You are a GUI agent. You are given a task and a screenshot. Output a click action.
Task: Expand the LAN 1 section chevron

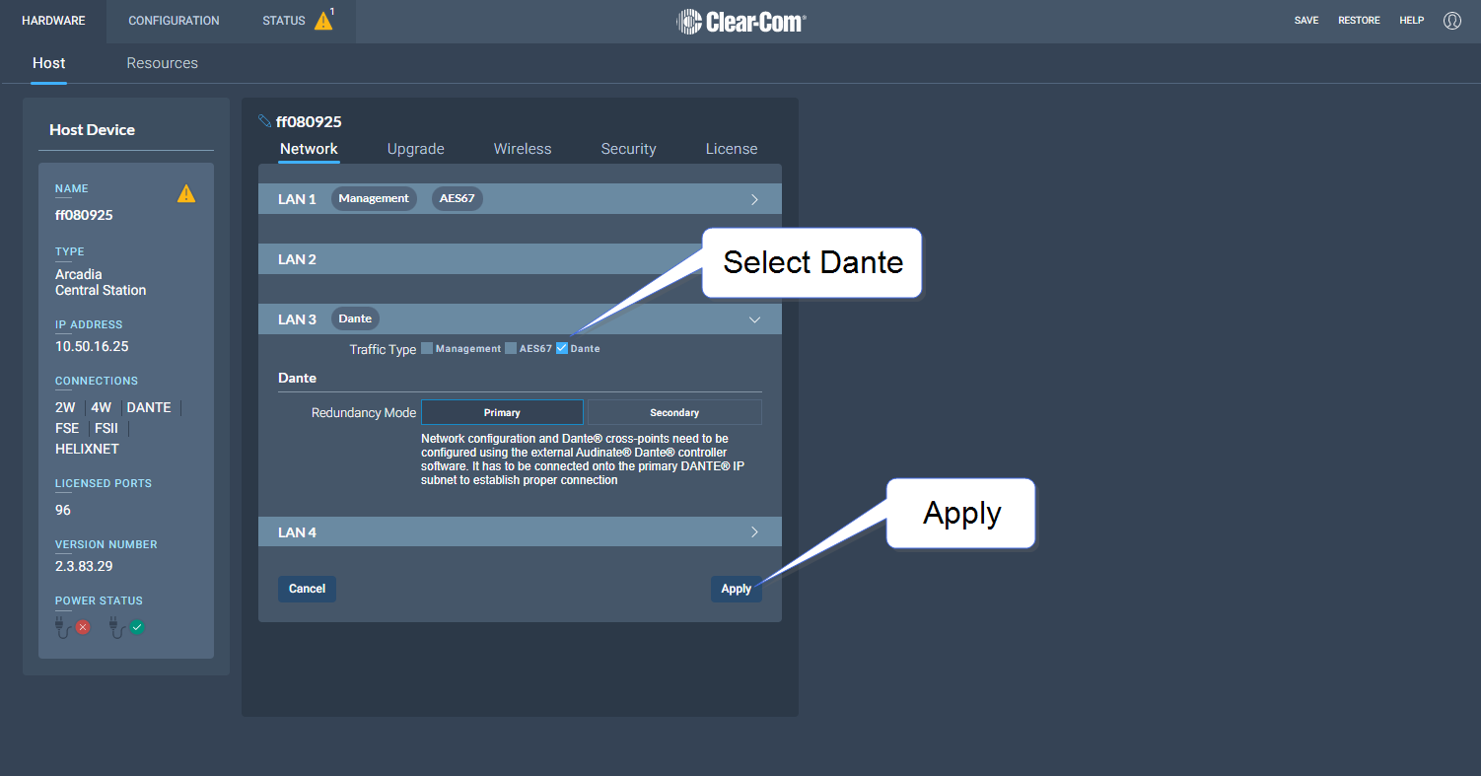754,199
